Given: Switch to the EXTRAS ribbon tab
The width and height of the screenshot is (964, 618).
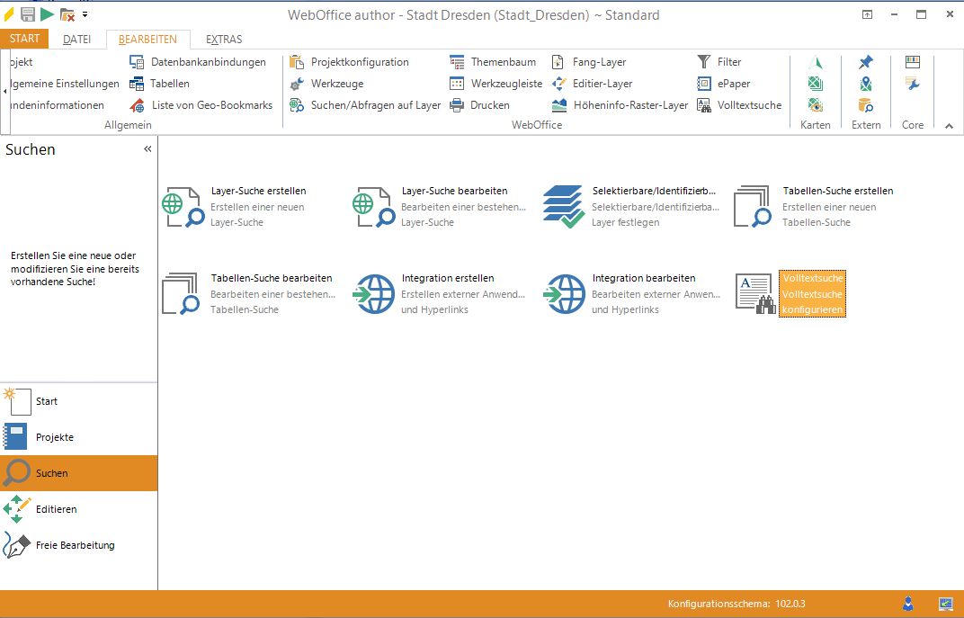Looking at the screenshot, I should [224, 40].
